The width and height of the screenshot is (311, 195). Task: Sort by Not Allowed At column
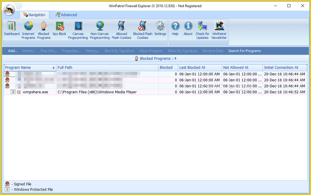[x=242, y=68]
